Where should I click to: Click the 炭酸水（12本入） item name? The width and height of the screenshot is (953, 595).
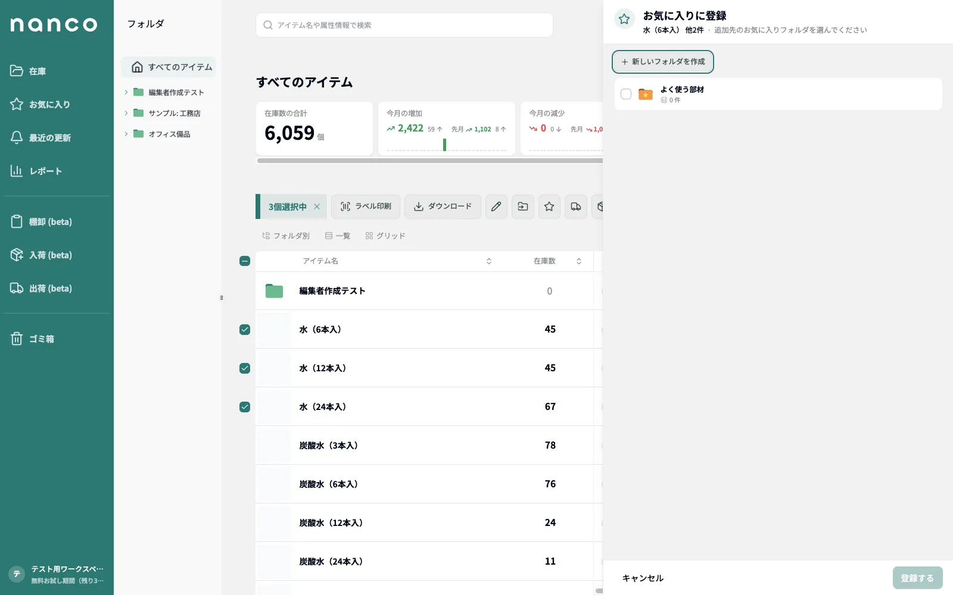331,522
